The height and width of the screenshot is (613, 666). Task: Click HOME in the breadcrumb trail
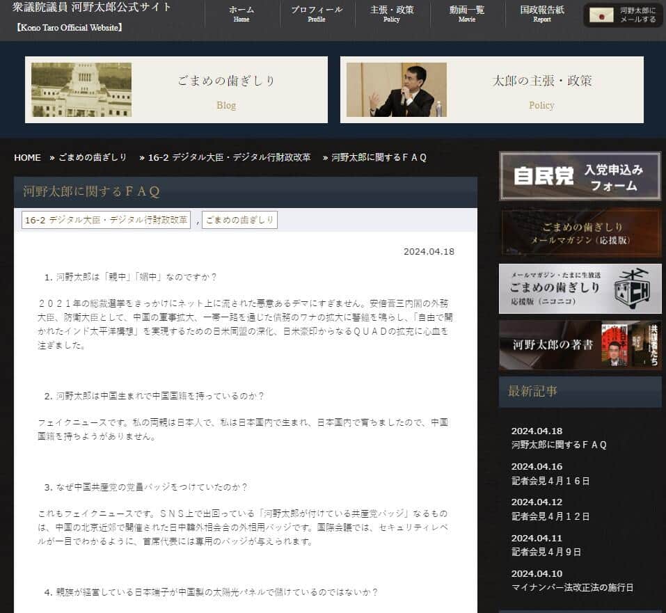click(x=27, y=157)
